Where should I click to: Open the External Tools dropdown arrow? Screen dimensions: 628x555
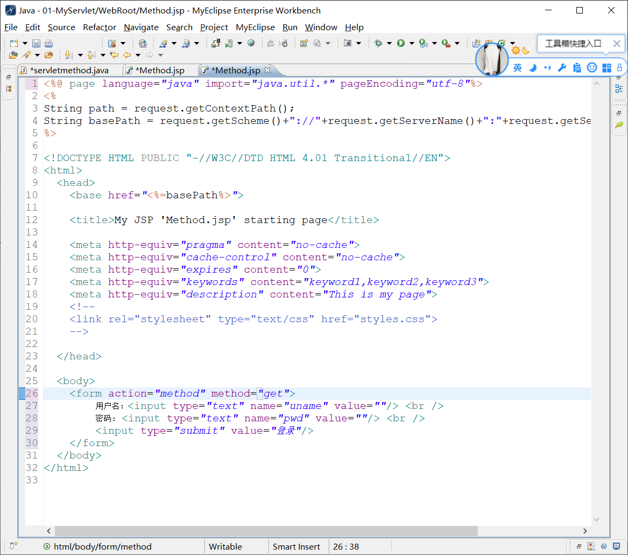tap(457, 43)
